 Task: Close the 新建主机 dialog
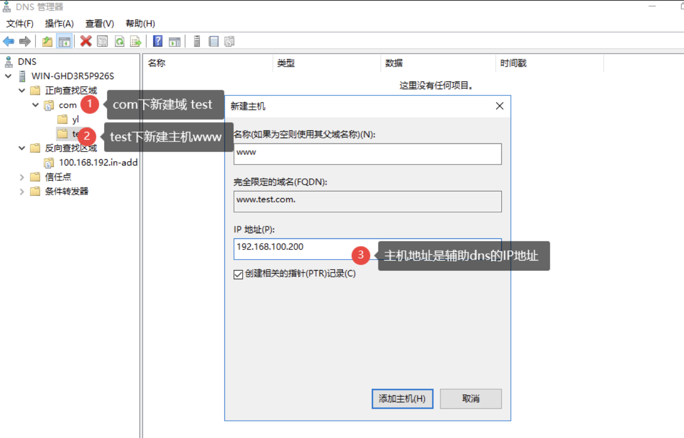[x=499, y=106]
